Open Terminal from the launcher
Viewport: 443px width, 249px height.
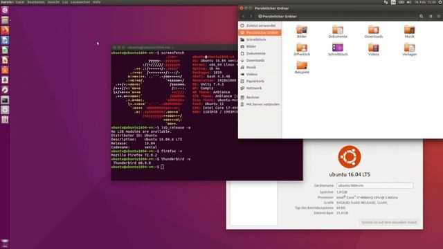click(x=5, y=100)
